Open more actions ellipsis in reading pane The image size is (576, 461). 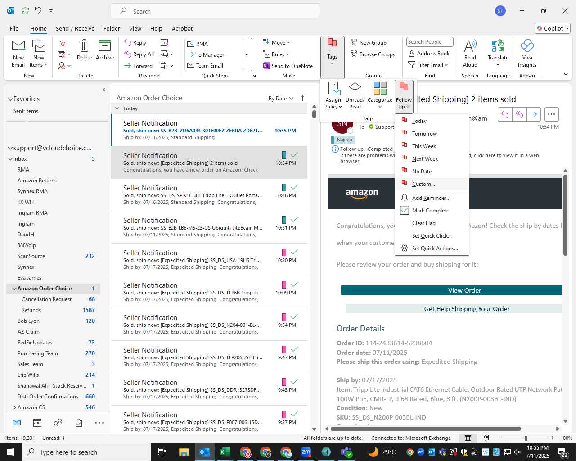551,114
